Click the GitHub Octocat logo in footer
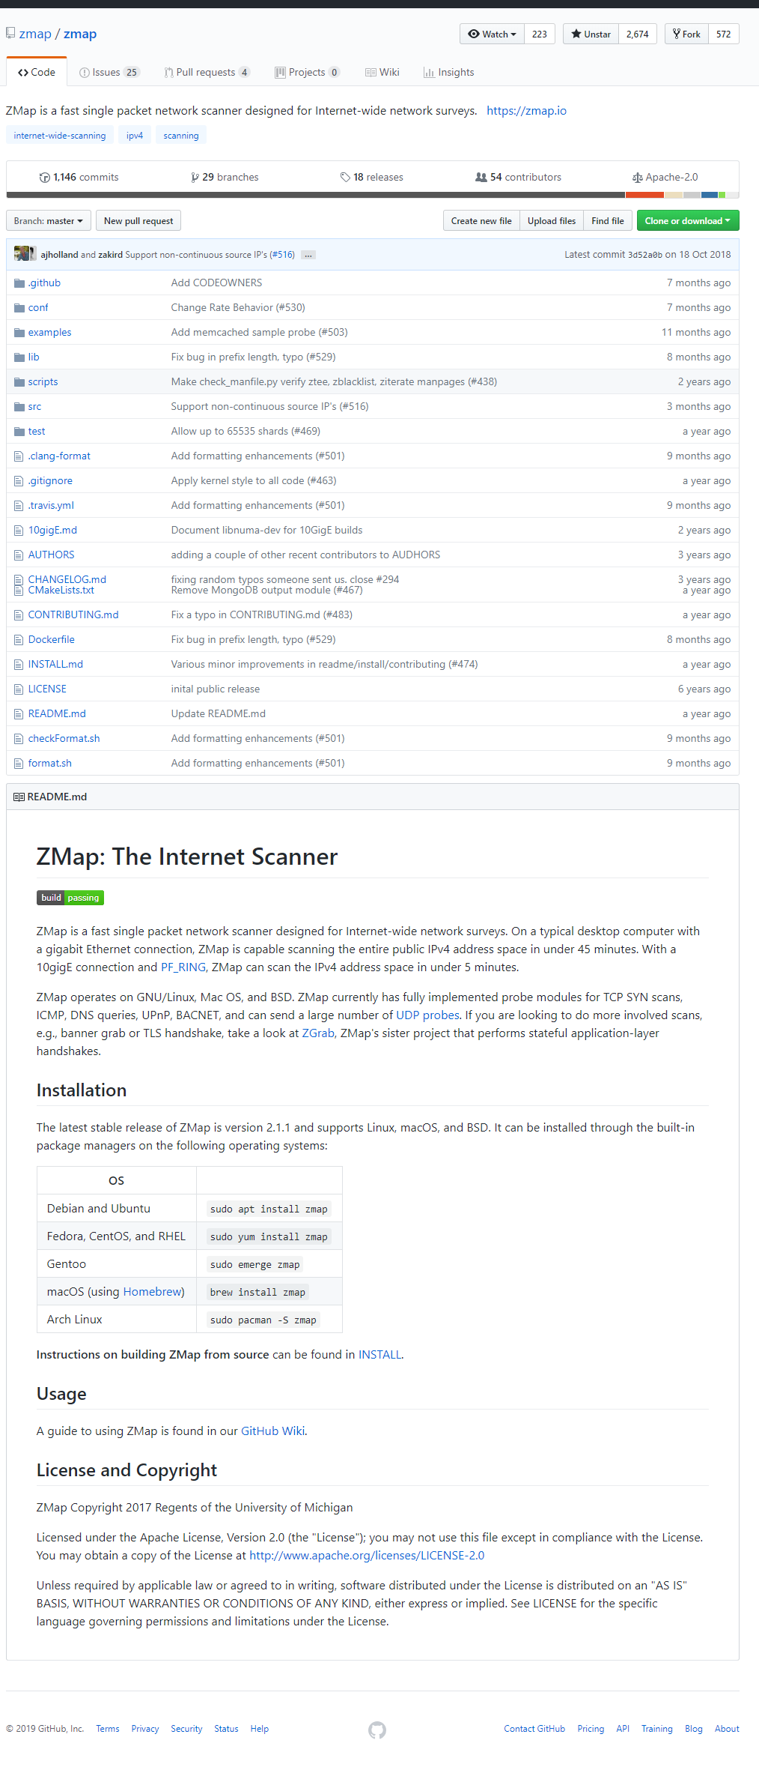Viewport: 759px width, 1773px height. [x=377, y=1730]
